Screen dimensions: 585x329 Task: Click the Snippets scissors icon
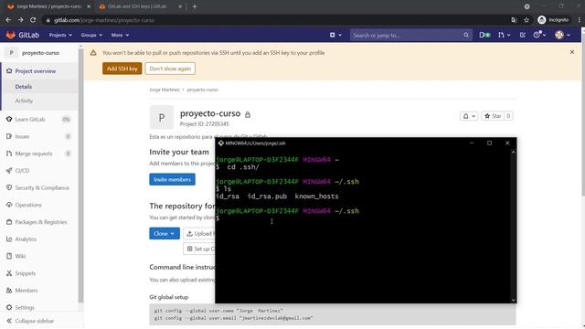click(x=9, y=273)
